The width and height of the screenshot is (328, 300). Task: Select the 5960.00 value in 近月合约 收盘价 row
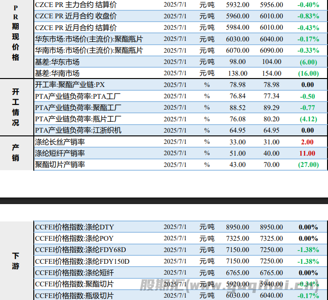tap(237, 16)
